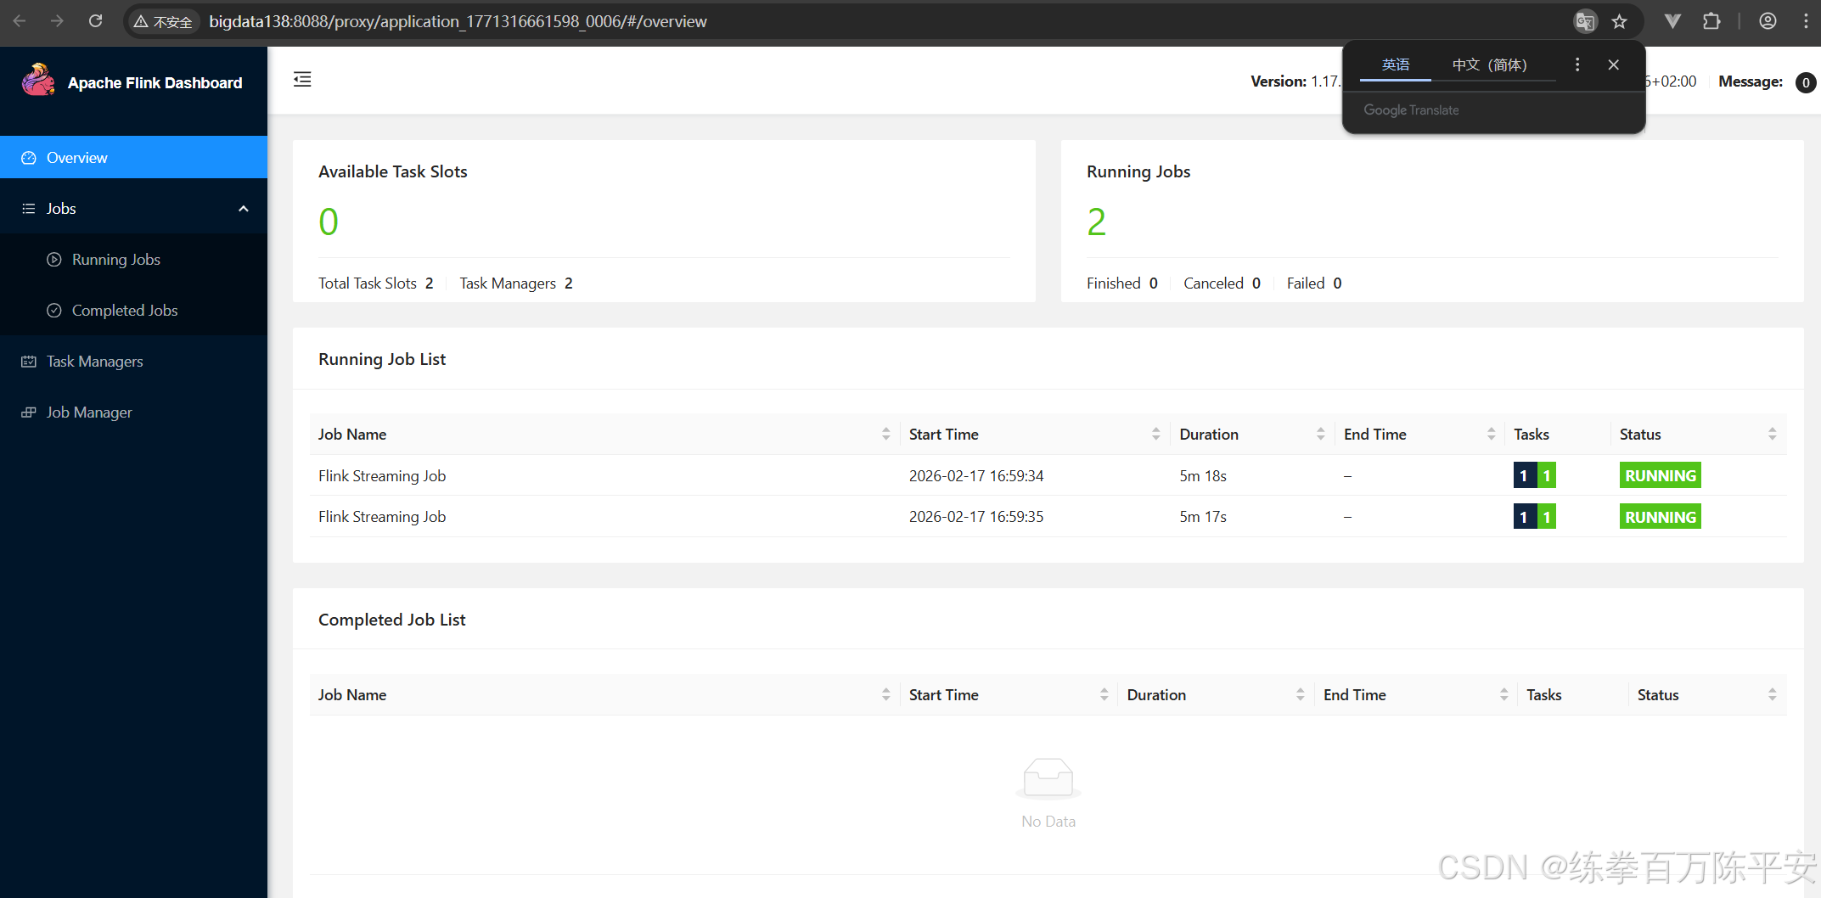Go forward in browser history

point(57,21)
